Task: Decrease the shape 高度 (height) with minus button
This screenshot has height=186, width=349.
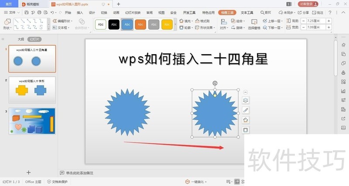Action: point(303,21)
